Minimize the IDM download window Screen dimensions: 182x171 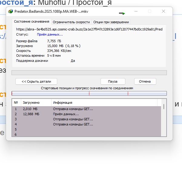[136, 11]
